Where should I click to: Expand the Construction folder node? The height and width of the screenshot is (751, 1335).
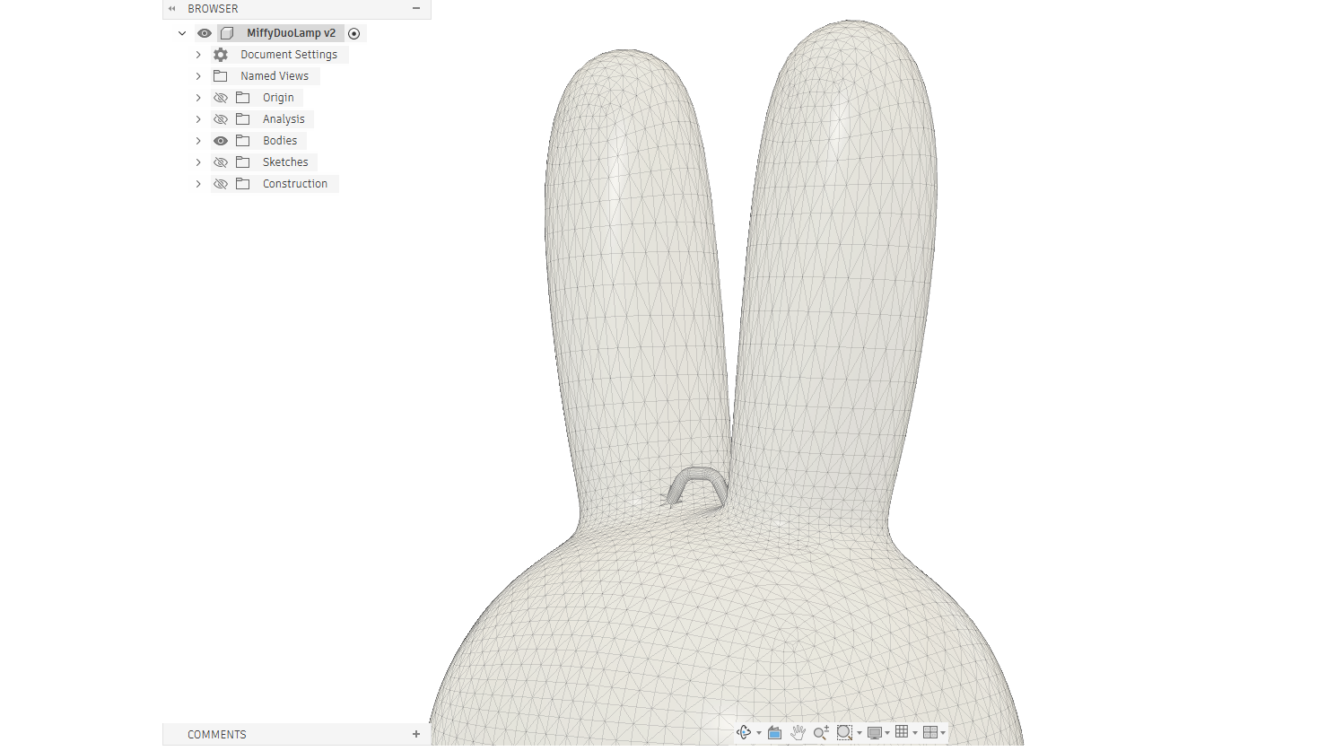[x=198, y=184]
